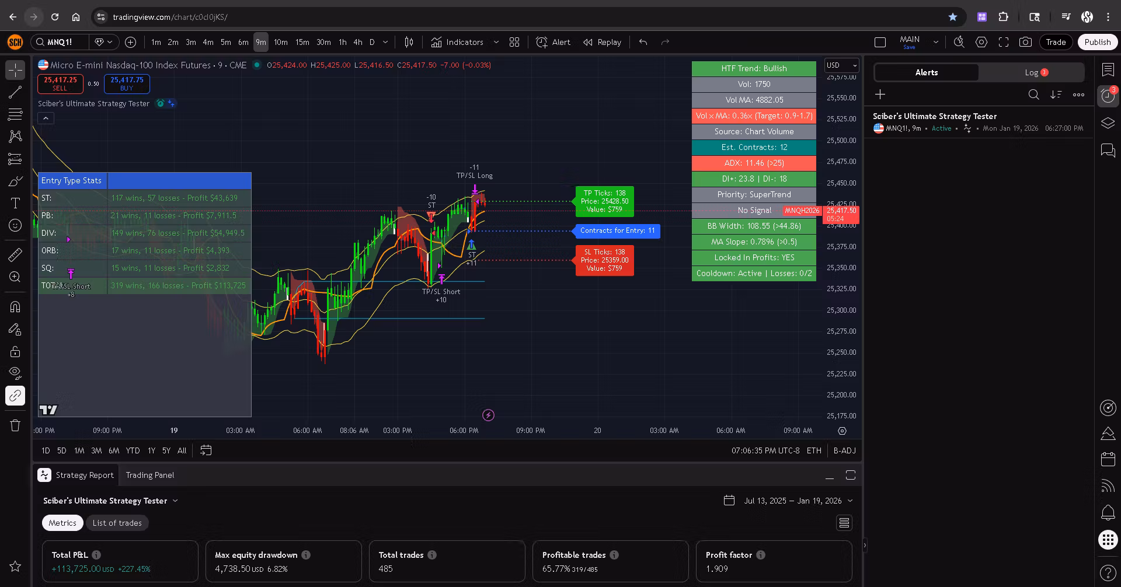Open the ruler measure tool
Image resolution: width=1121 pixels, height=587 pixels.
15,255
